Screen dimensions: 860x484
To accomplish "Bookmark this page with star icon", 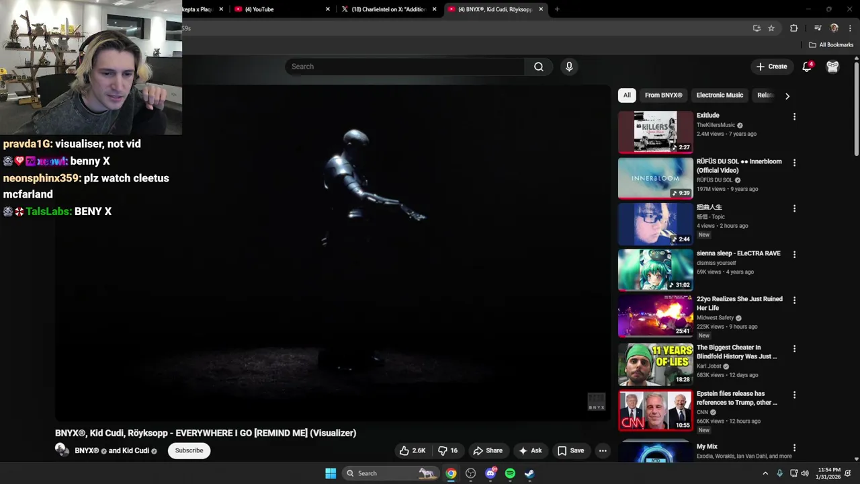I will pos(771,28).
